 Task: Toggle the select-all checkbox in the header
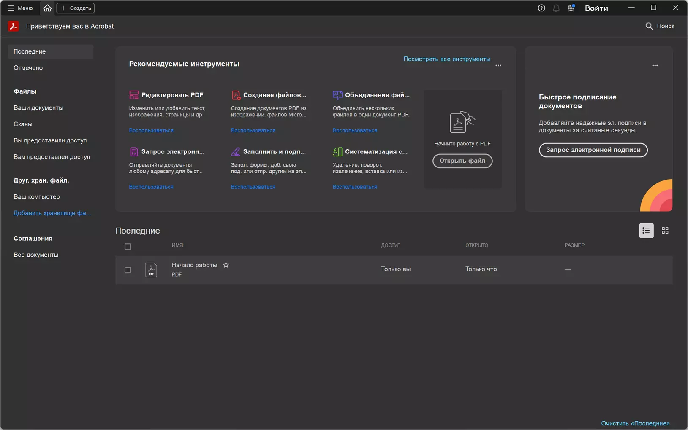click(128, 247)
